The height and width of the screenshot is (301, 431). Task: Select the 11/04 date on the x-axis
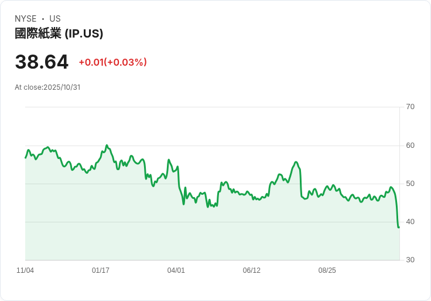click(25, 270)
